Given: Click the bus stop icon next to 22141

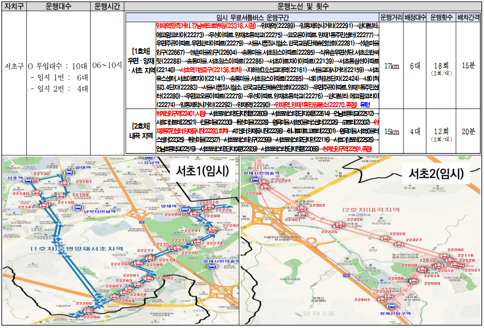Looking at the screenshot, I should (45, 205).
